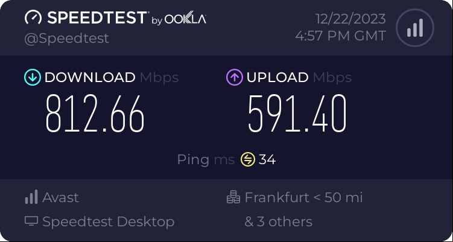Click the Speedtest gauge logo icon
The height and width of the screenshot is (242, 453).
33,18
